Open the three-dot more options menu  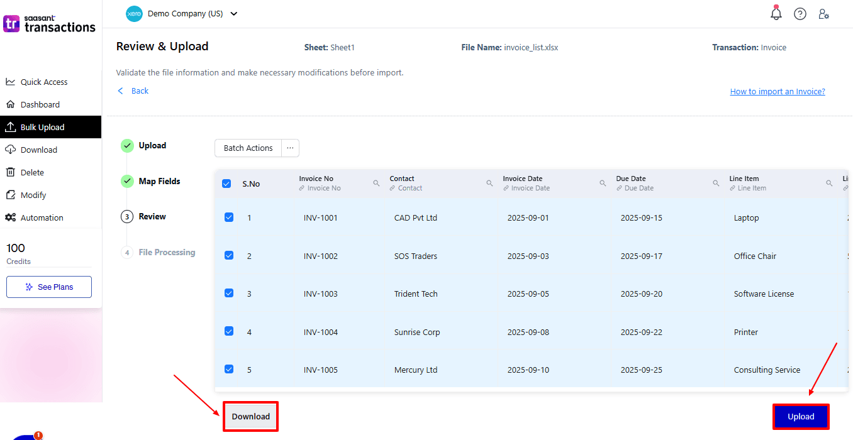(x=290, y=148)
